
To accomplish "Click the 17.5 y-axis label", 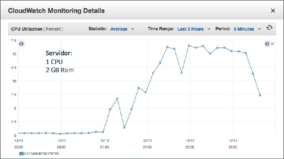I will 13,40.
